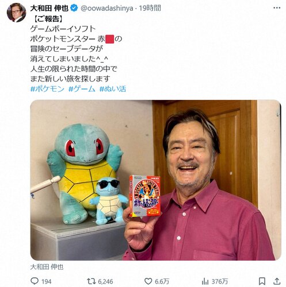Share the post via the upload icon
The image size is (286, 287).
tap(277, 281)
